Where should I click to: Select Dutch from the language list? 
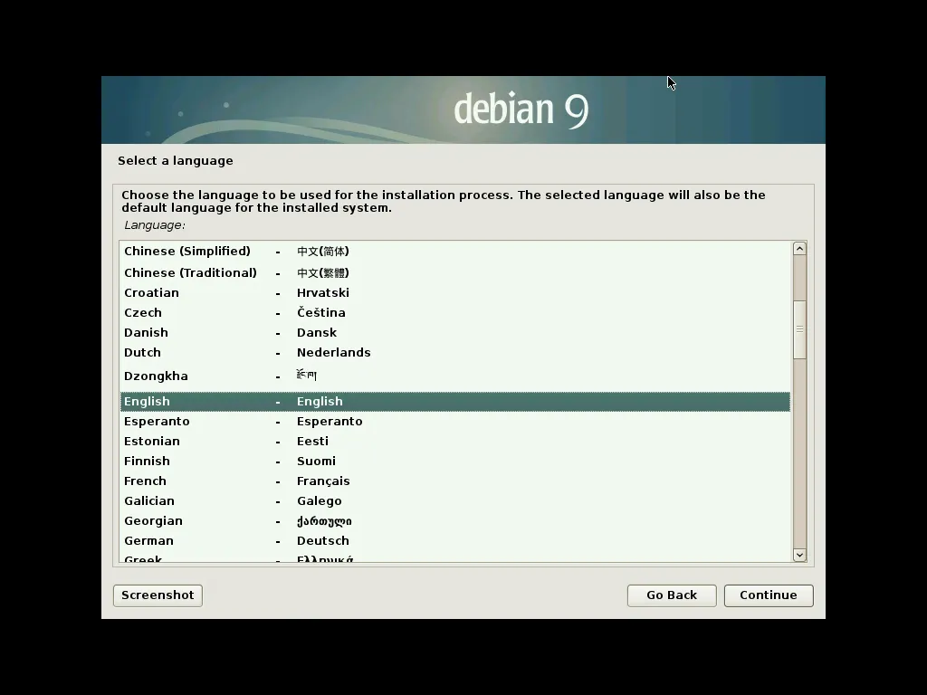pyautogui.click(x=455, y=353)
